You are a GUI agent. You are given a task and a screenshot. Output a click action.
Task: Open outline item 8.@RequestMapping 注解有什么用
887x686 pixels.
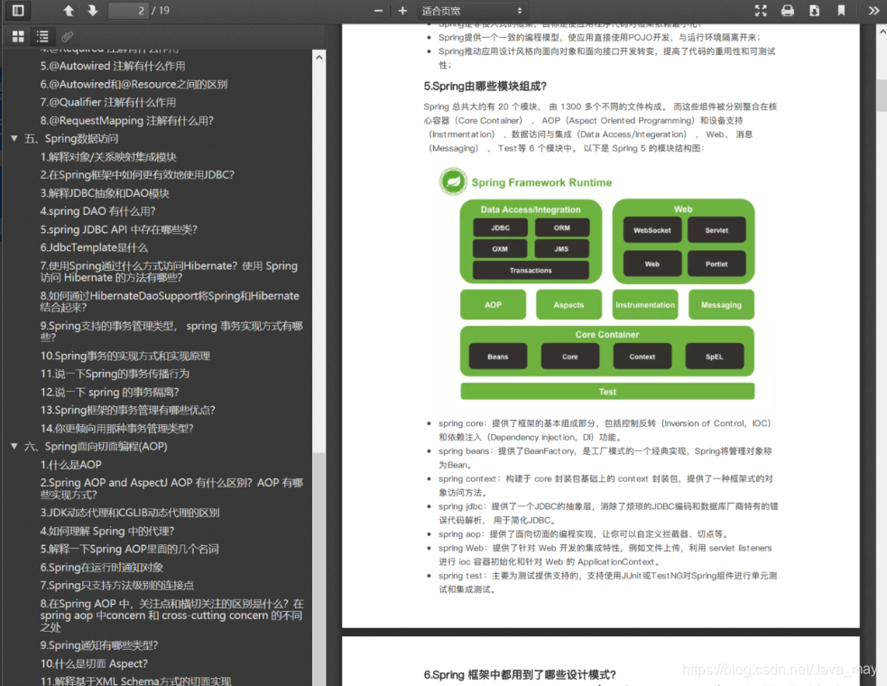(126, 121)
